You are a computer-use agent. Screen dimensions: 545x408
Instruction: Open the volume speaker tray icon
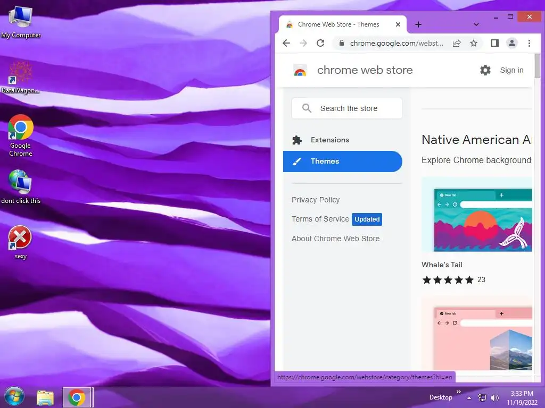point(494,397)
